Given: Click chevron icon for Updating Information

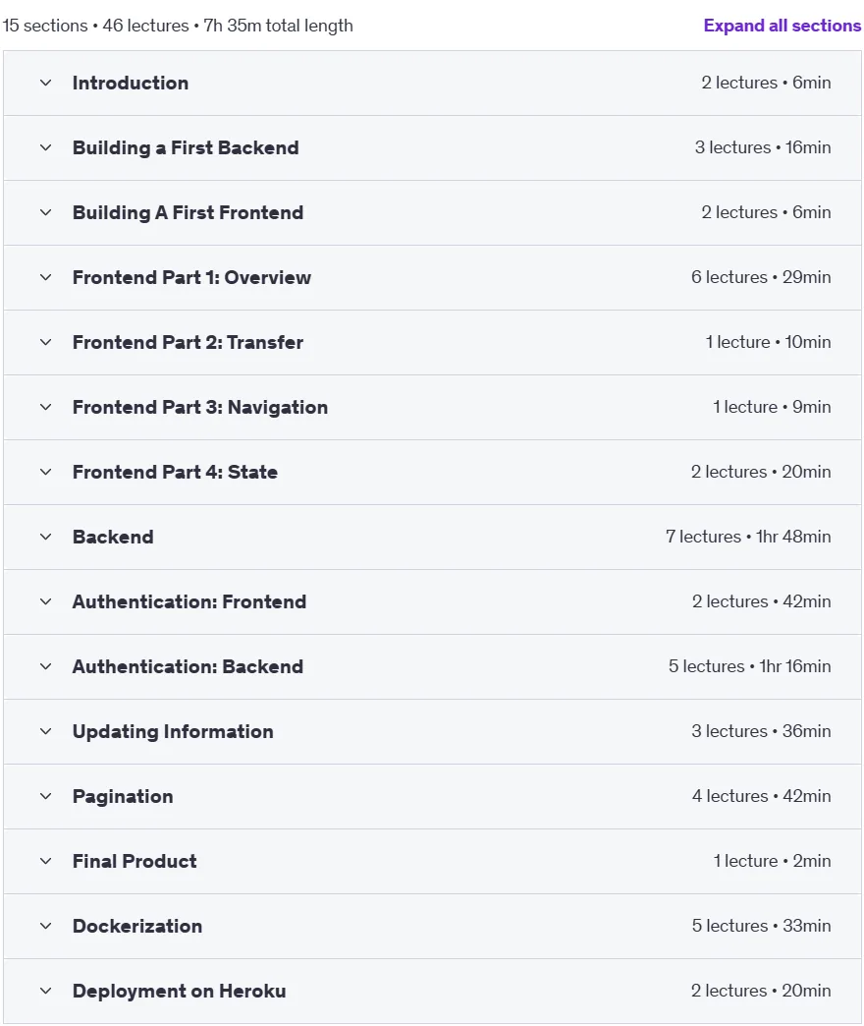Looking at the screenshot, I should click(x=46, y=731).
